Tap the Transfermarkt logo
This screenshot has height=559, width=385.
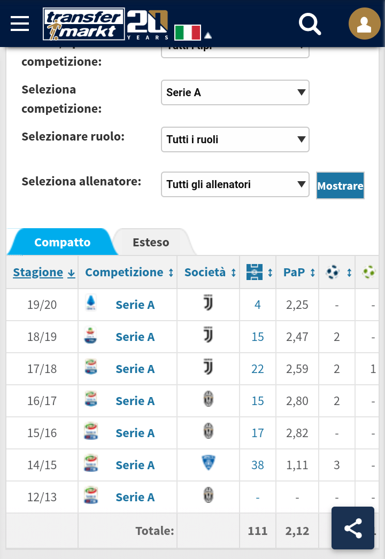click(83, 24)
